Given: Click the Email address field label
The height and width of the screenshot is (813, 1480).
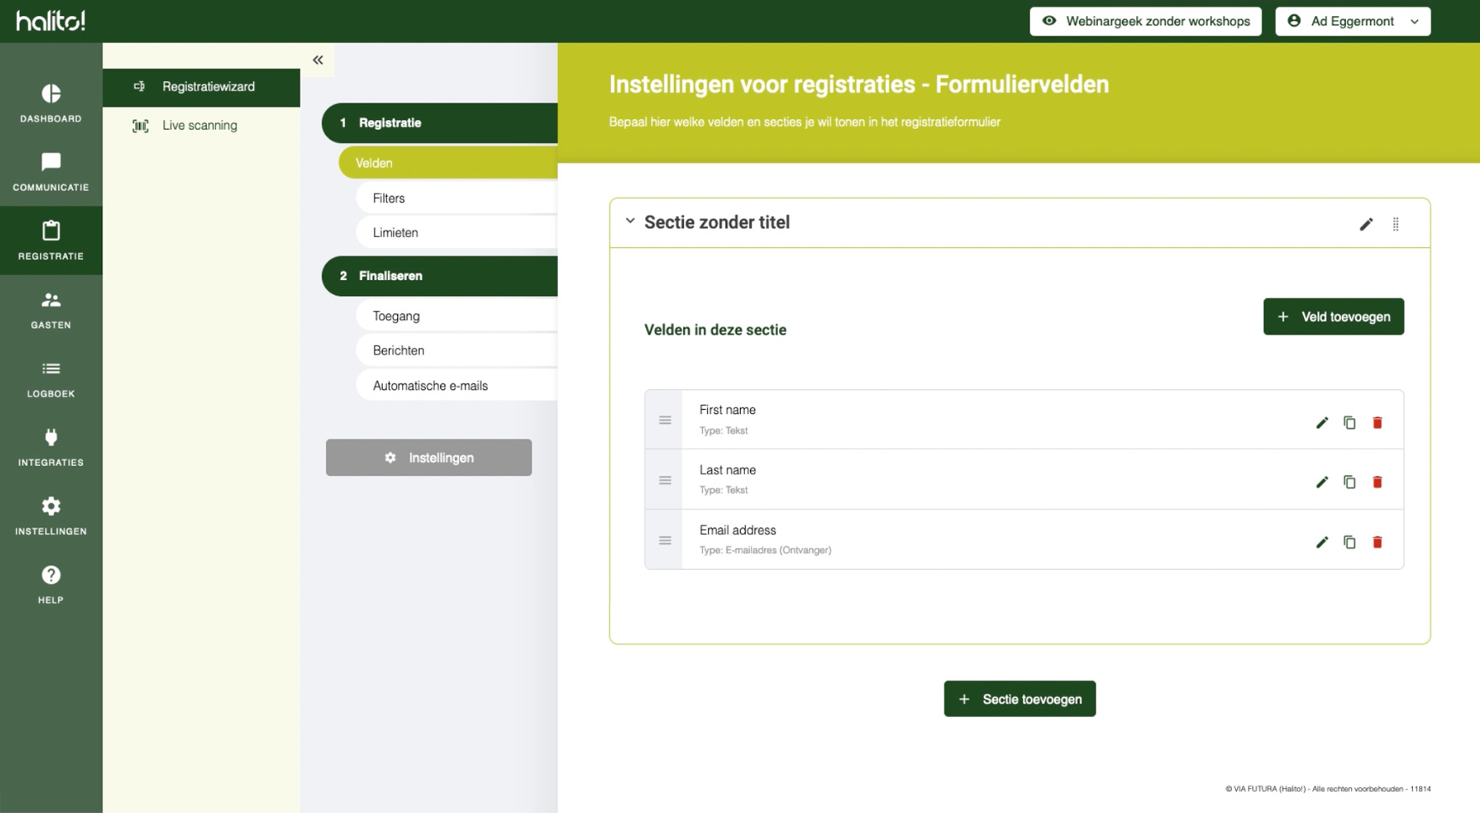Looking at the screenshot, I should (x=737, y=531).
